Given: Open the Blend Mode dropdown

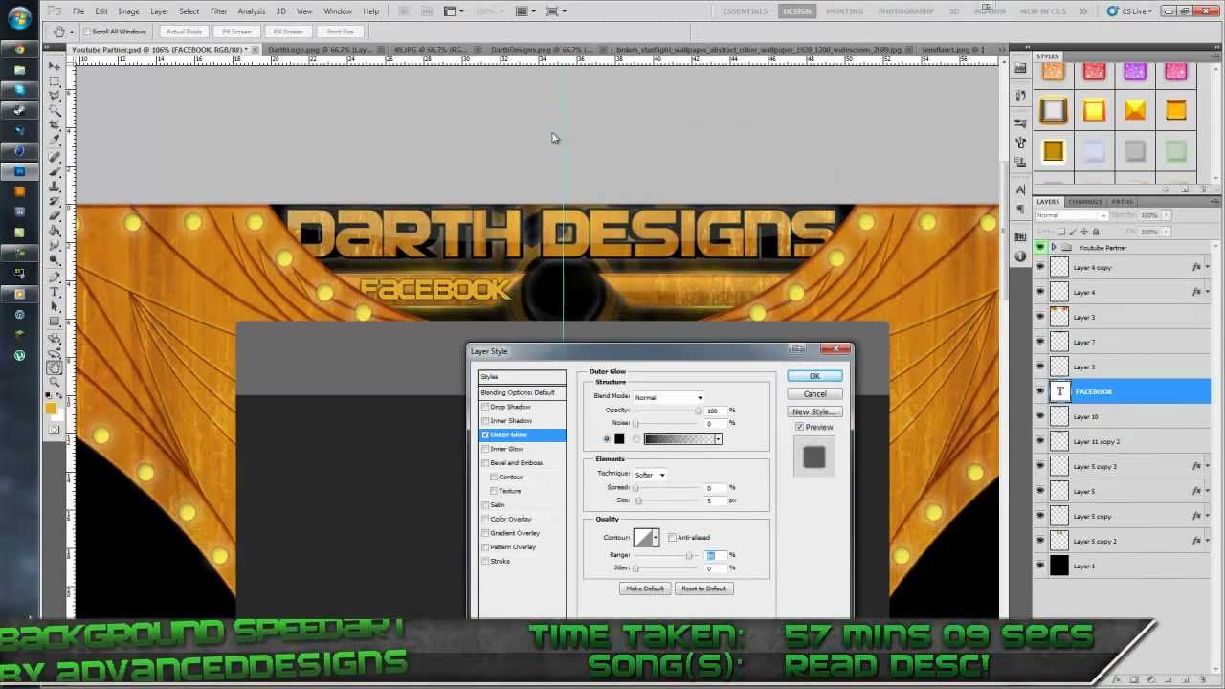Looking at the screenshot, I should (x=668, y=397).
